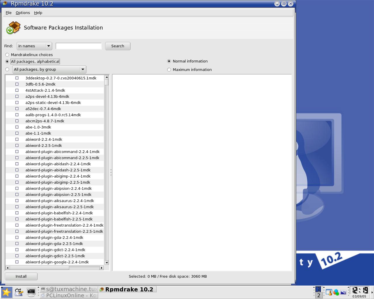This screenshot has width=374, height=299.
Task: Switch to virtual desktop 2 in pager
Action: [x=318, y=295]
